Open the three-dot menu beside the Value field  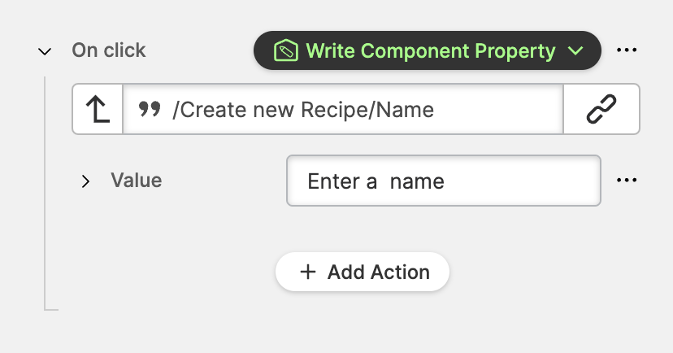click(x=627, y=181)
